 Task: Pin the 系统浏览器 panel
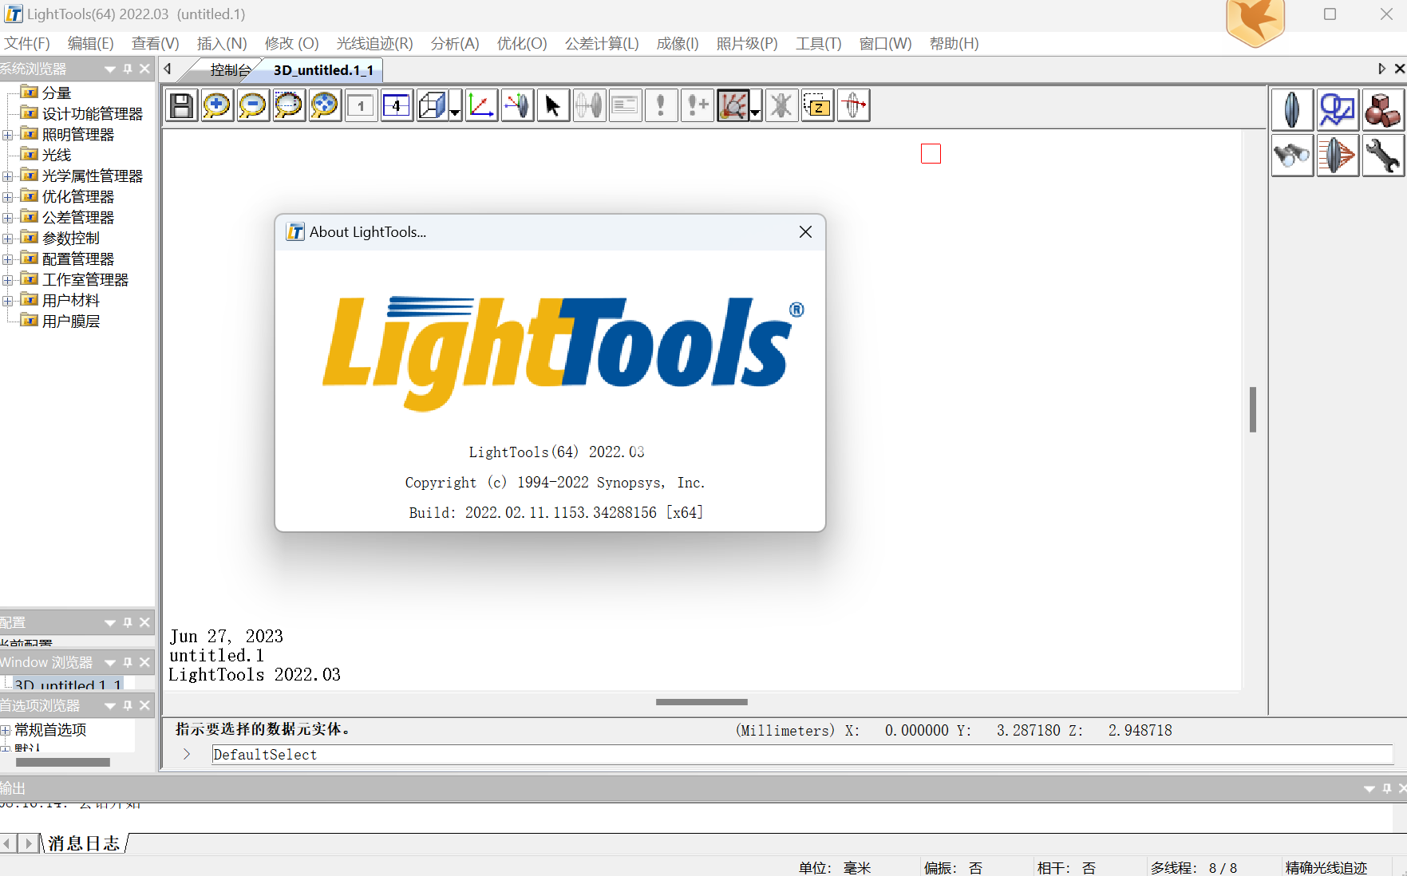pos(128,69)
